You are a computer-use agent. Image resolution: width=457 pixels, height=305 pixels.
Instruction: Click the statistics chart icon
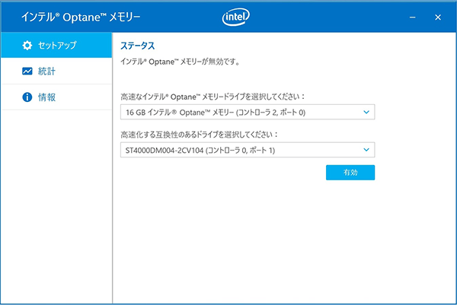point(27,71)
